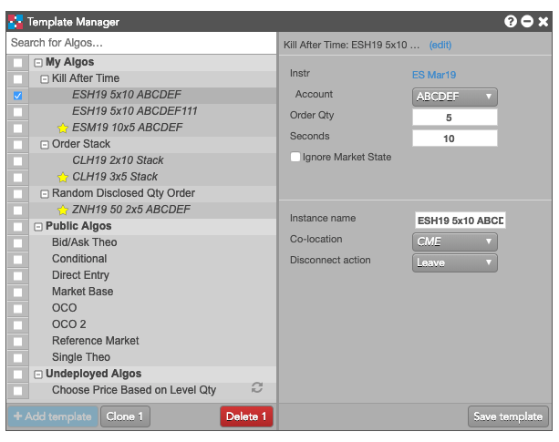Click the star beside ZNH19 50 2x5 ABCDEF
559x442 pixels.
point(63,211)
